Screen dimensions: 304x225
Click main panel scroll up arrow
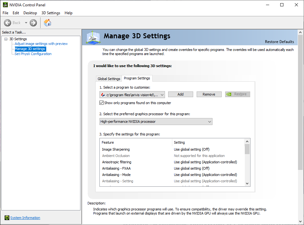coord(300,33)
